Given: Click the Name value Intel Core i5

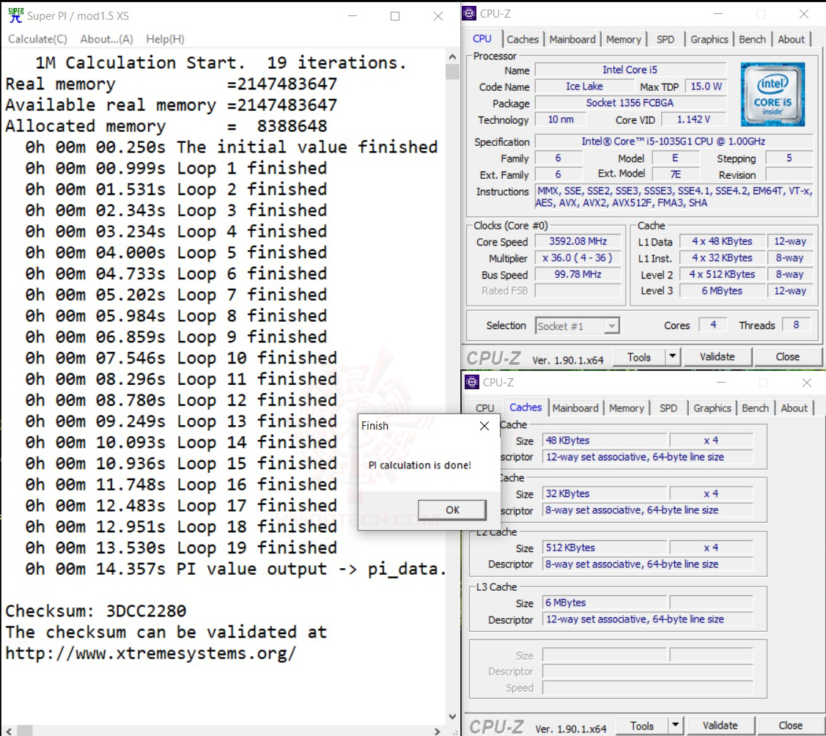Looking at the screenshot, I should 630,70.
